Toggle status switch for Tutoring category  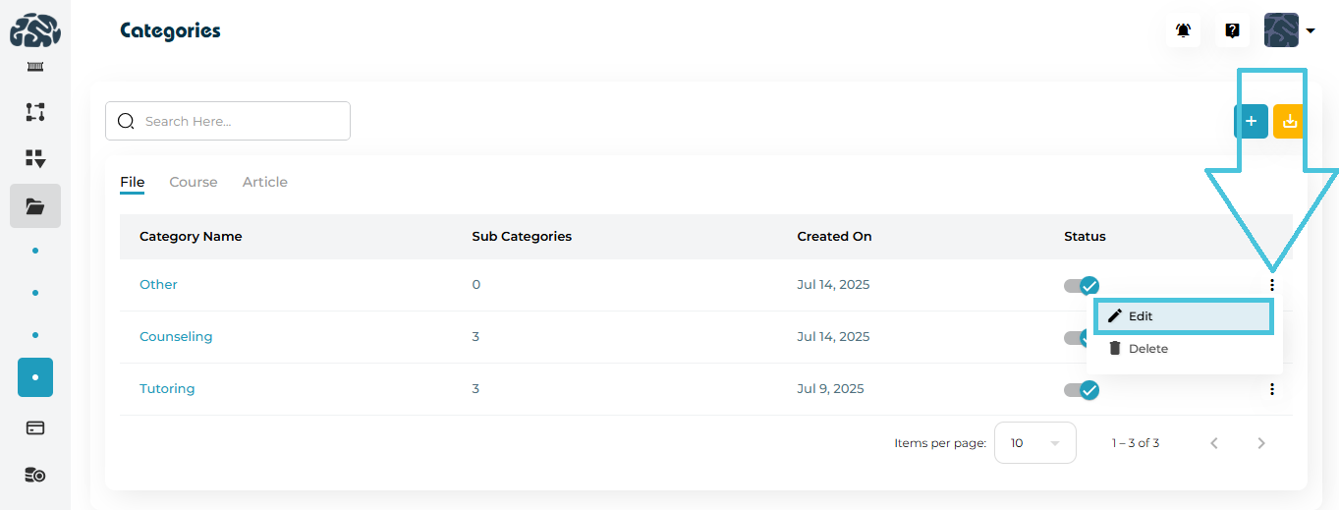click(x=1082, y=390)
